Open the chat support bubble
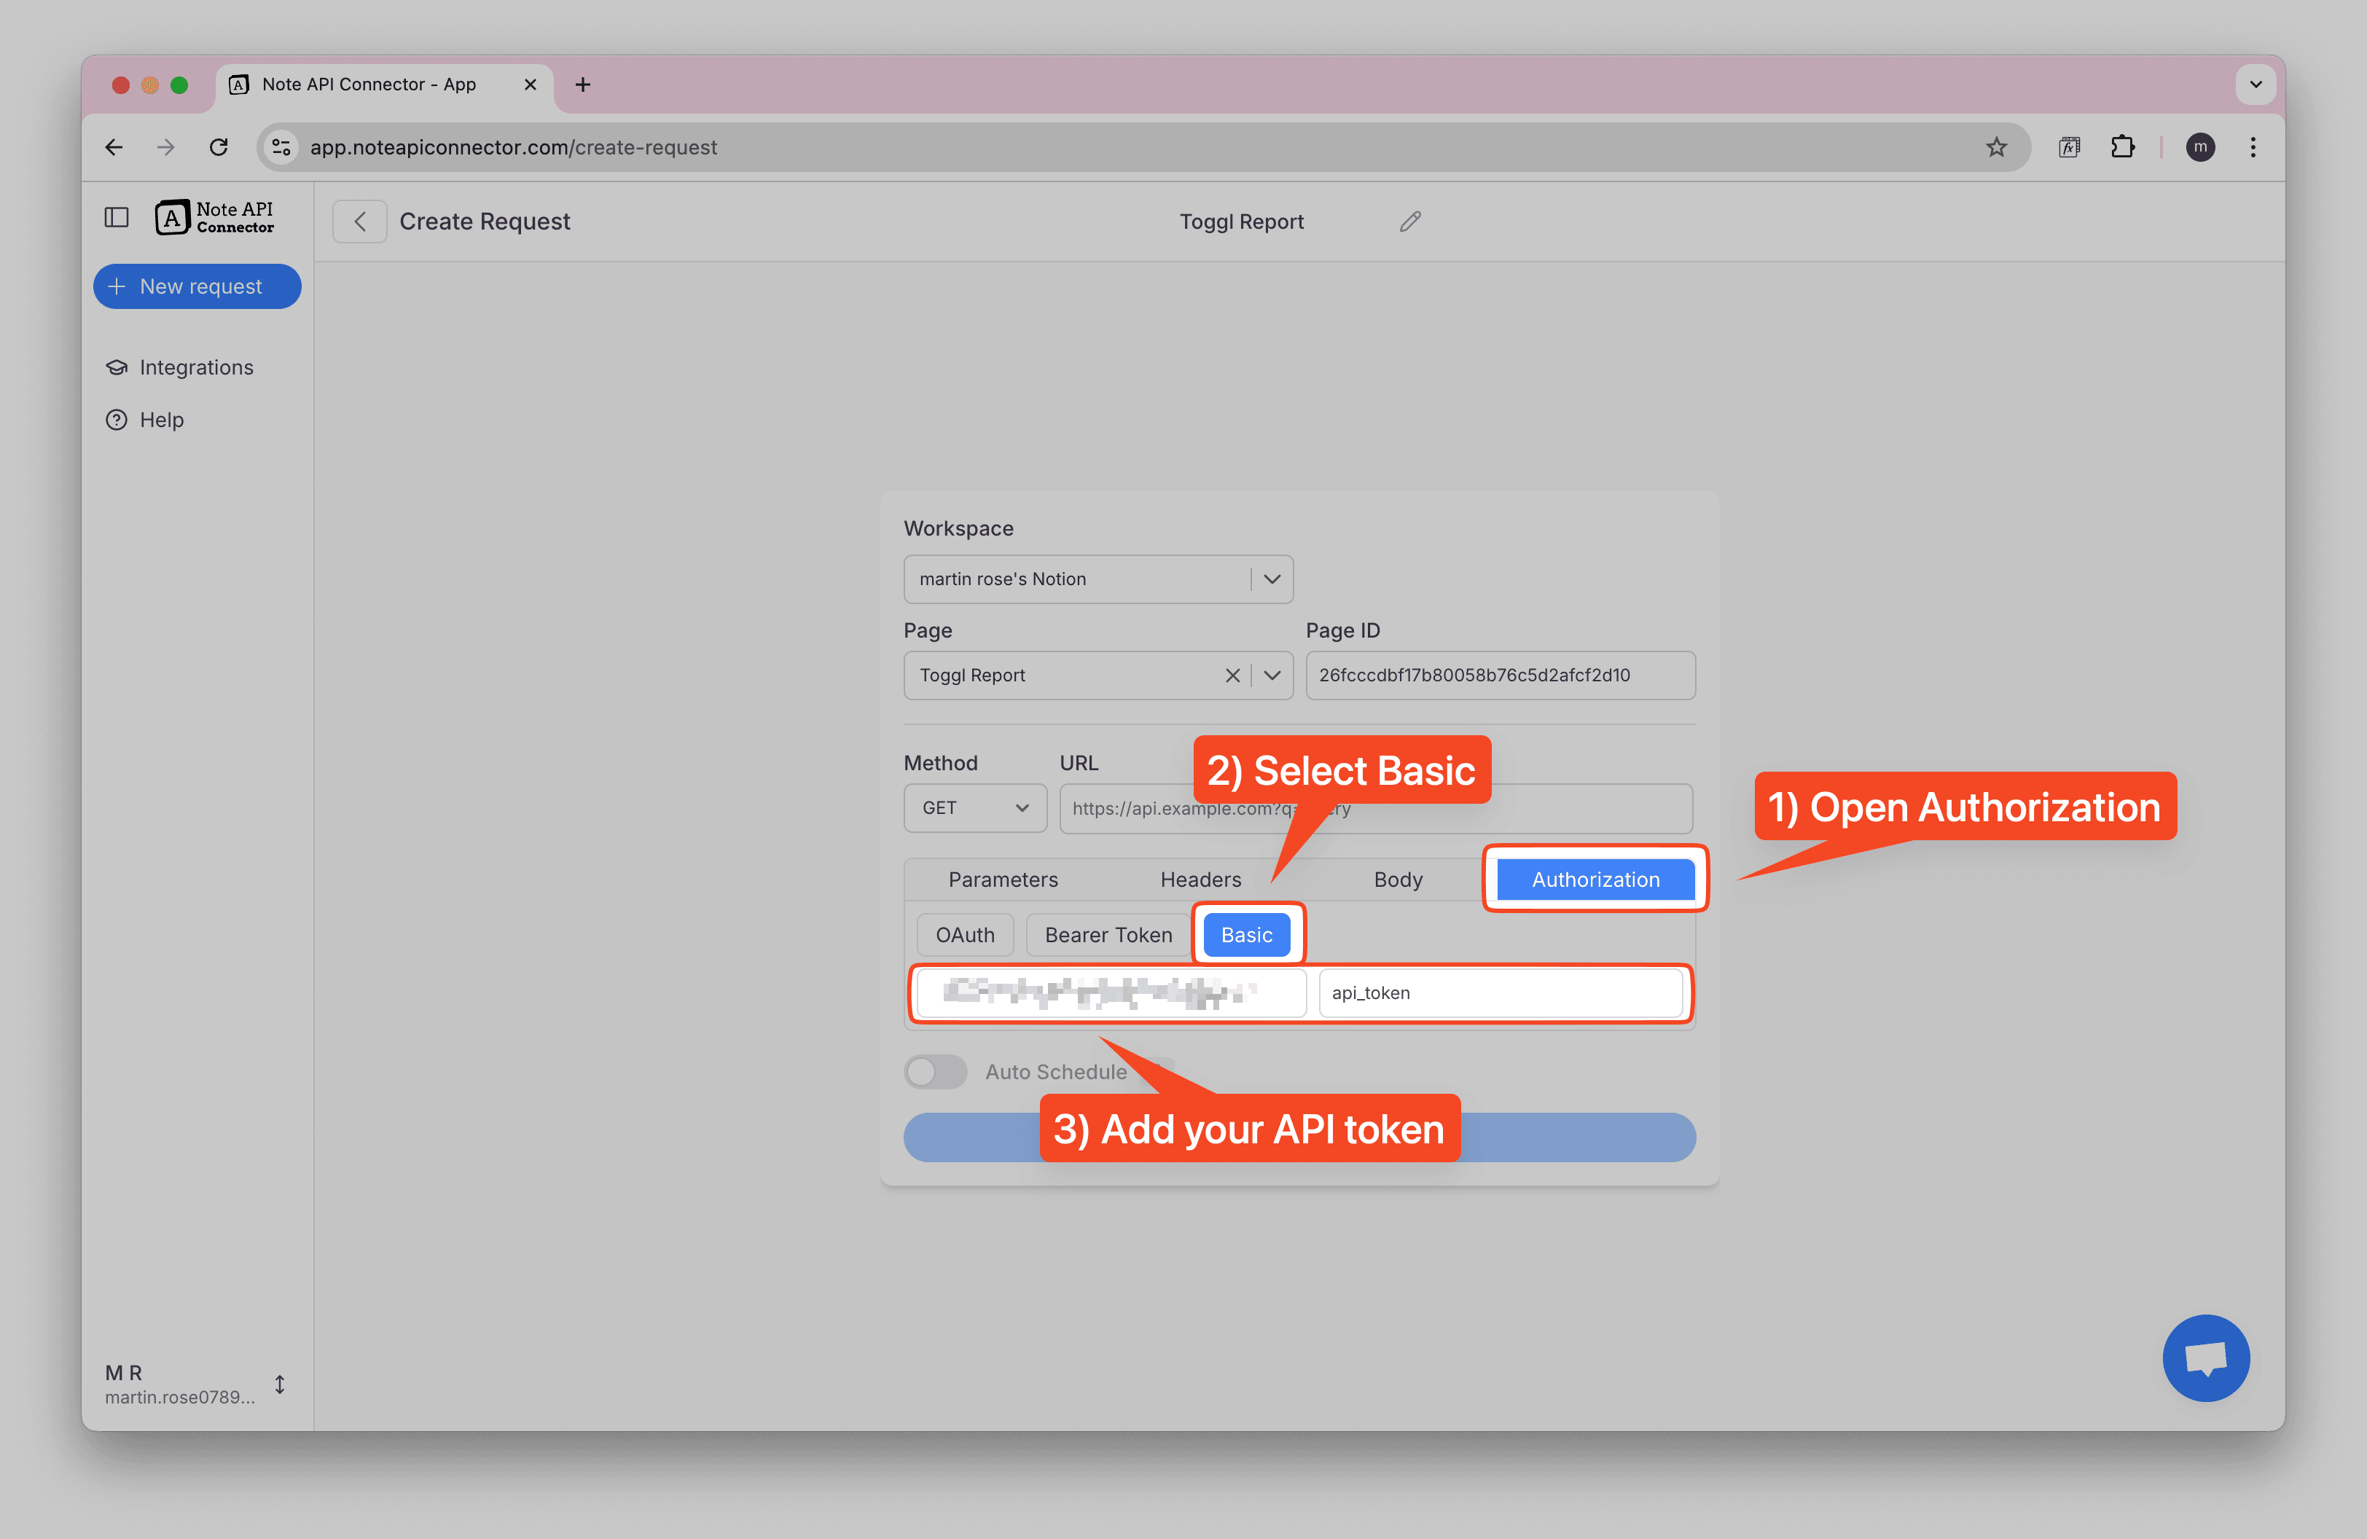Image resolution: width=2367 pixels, height=1539 pixels. 2205,1358
